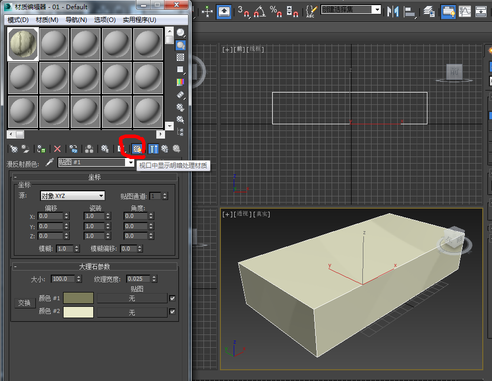Open the 创建选择集 dropdown

pos(377,9)
